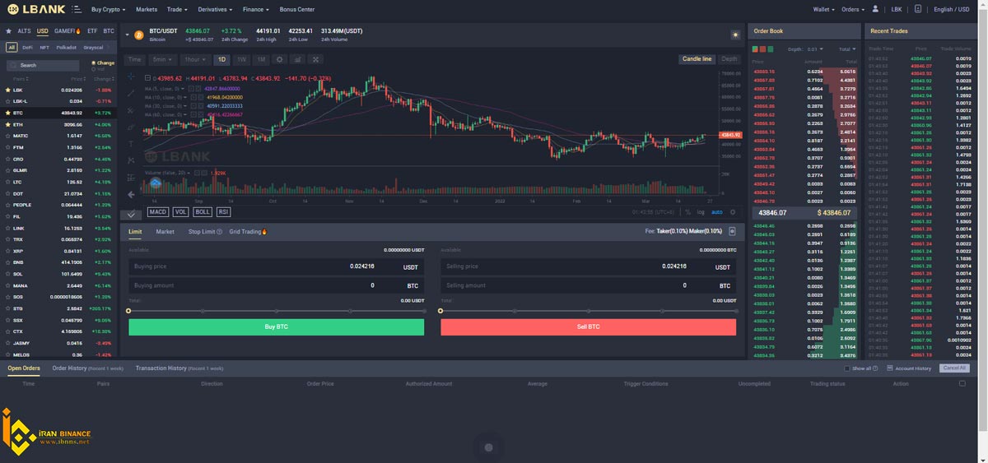Image resolution: width=988 pixels, height=463 pixels.
Task: Click the Stop Limit help question icon
Action: (219, 232)
